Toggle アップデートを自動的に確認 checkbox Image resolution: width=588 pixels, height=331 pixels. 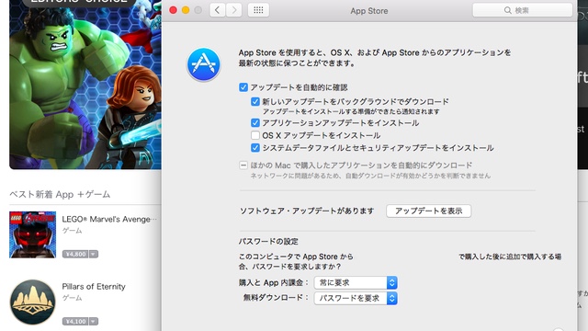[243, 87]
